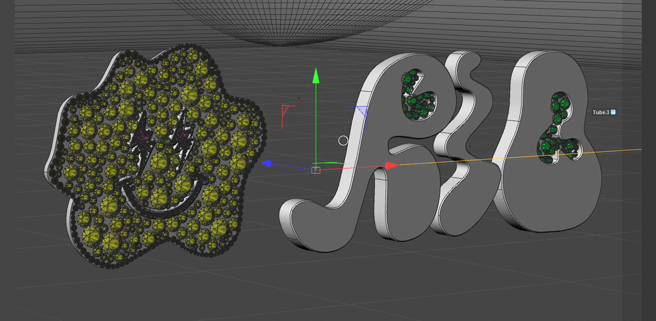Click the red X-axis arrow handle
Image resolution: width=656 pixels, height=321 pixels.
(391, 166)
